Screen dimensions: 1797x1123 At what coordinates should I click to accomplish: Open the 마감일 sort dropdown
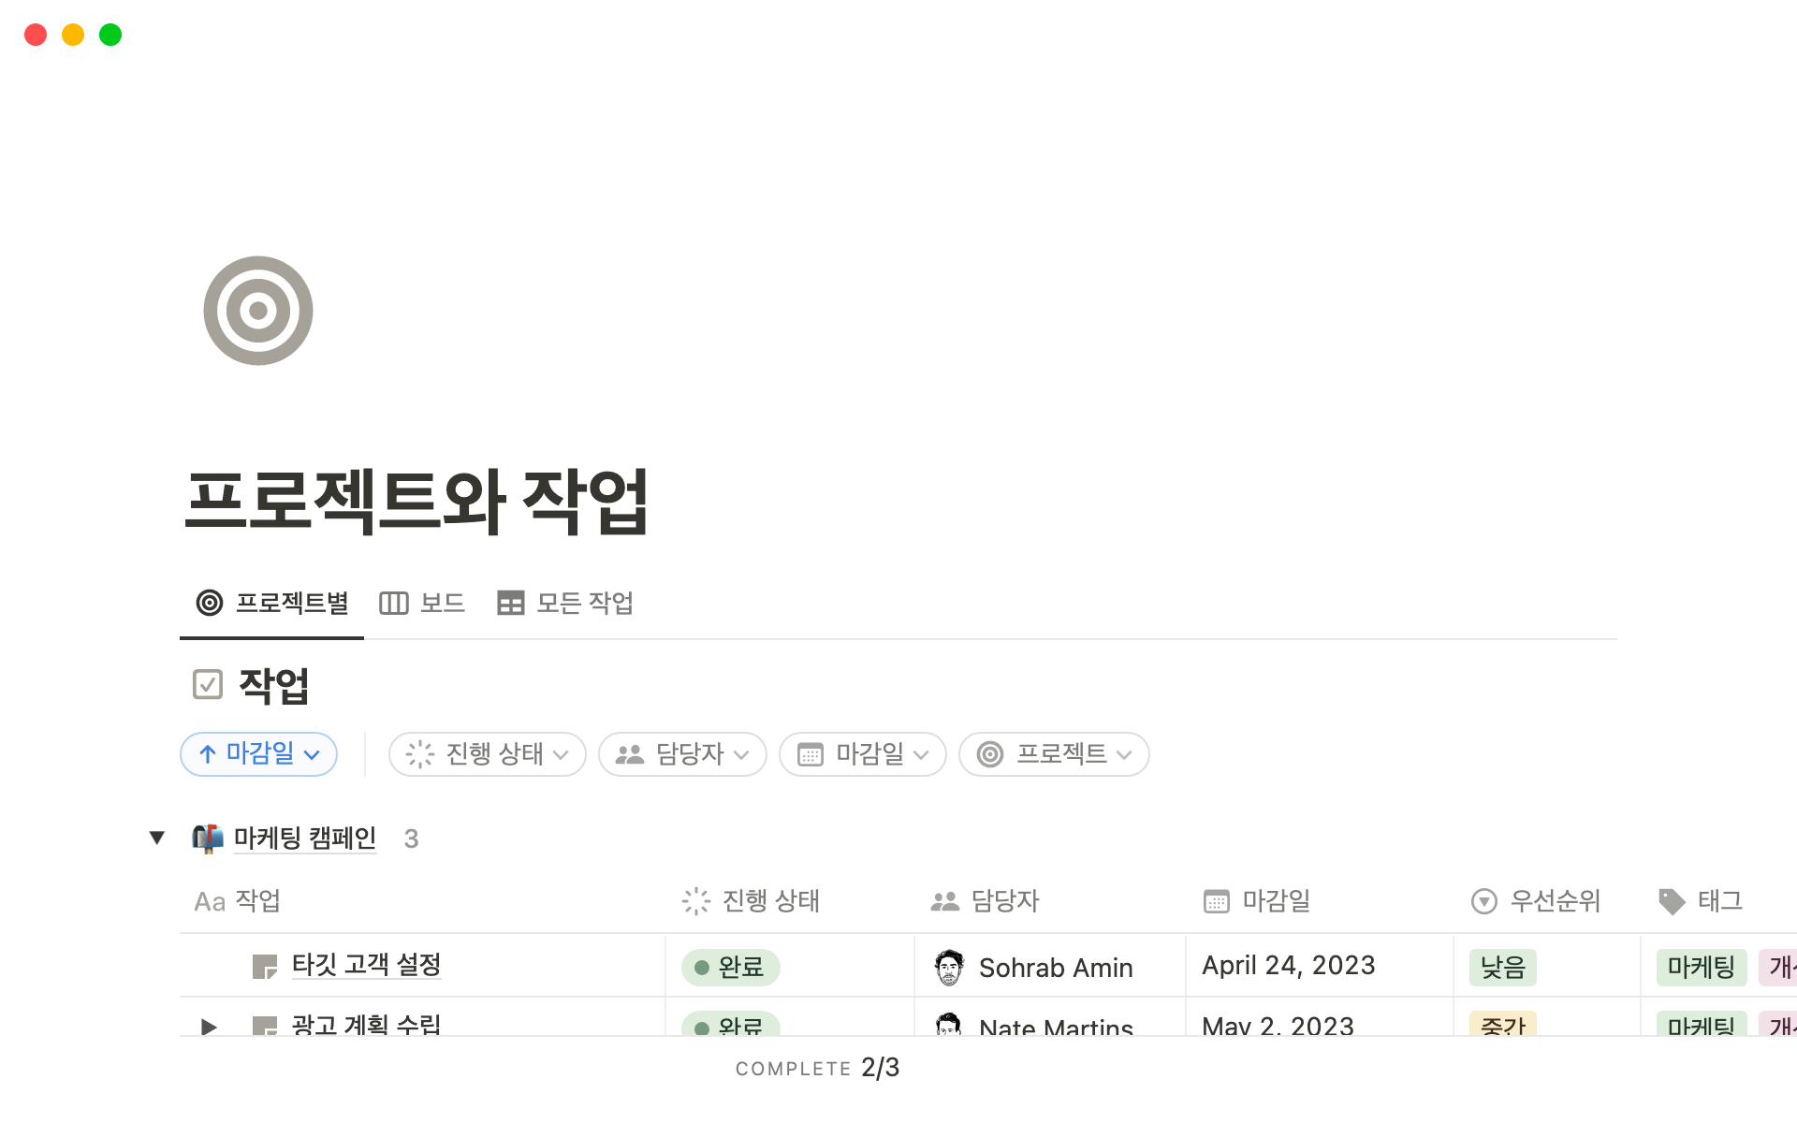[x=259, y=754]
